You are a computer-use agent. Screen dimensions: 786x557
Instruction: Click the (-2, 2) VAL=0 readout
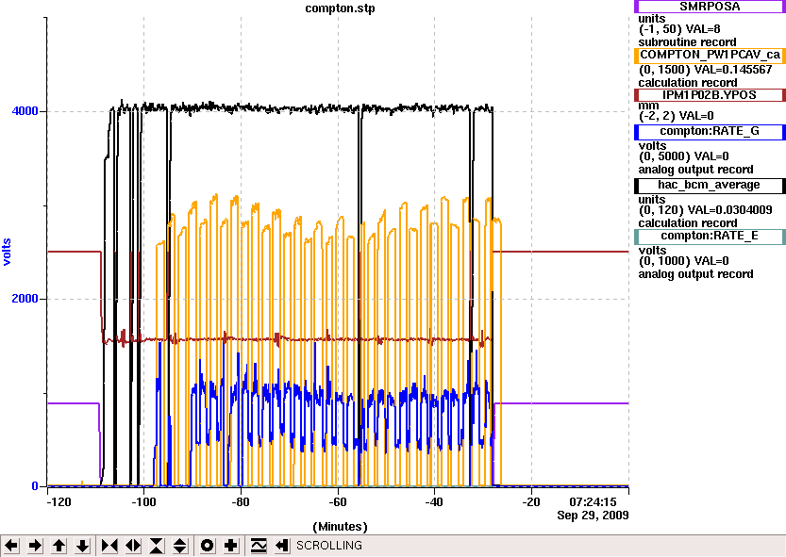677,116
